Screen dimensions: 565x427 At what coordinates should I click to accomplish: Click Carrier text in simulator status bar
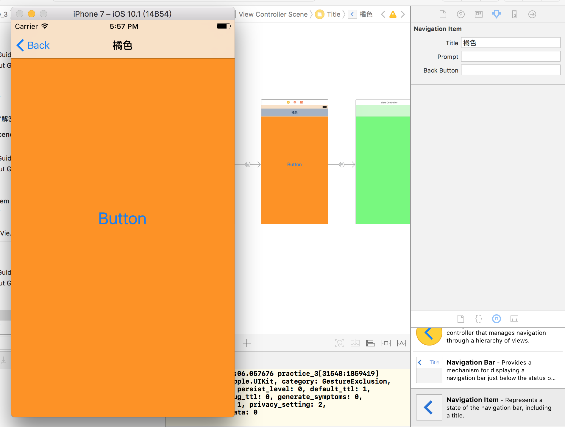coord(26,26)
